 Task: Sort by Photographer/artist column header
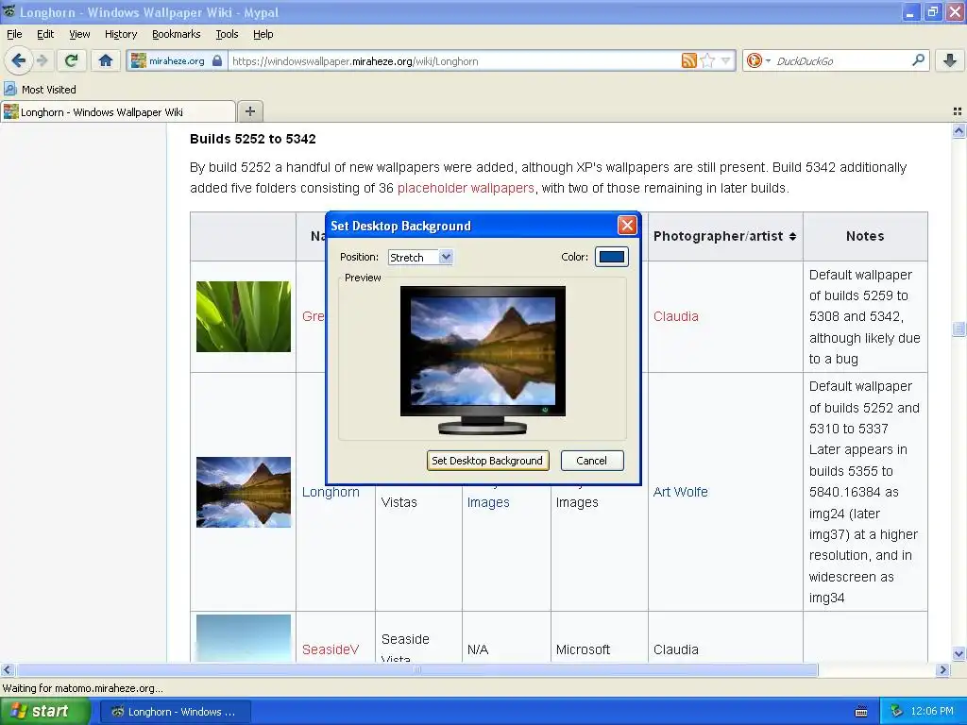point(724,236)
